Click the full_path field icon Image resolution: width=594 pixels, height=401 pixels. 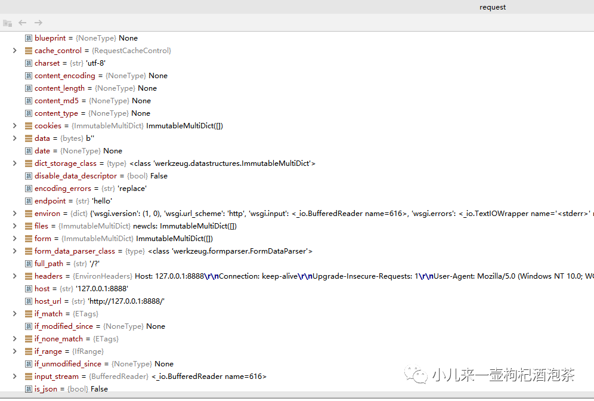pyautogui.click(x=29, y=263)
